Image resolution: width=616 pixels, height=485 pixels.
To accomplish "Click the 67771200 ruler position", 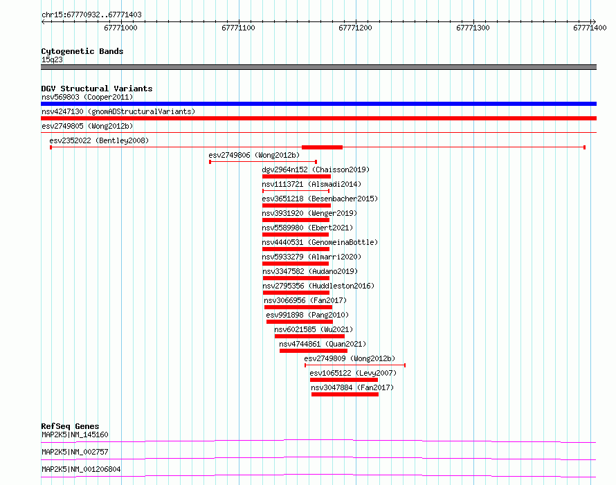I will tap(355, 28).
